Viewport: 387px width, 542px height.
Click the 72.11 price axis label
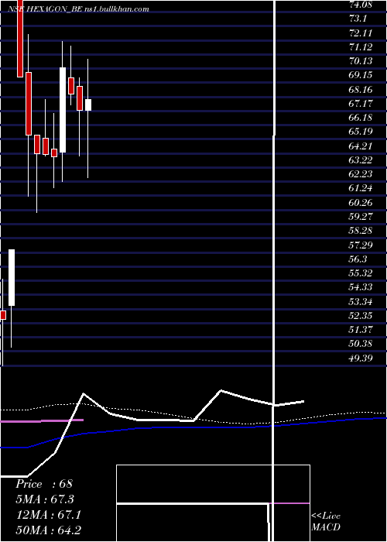(x=361, y=33)
